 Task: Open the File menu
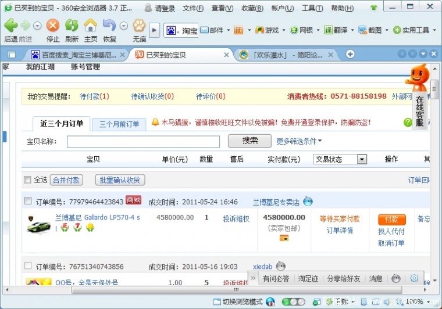pos(193,8)
